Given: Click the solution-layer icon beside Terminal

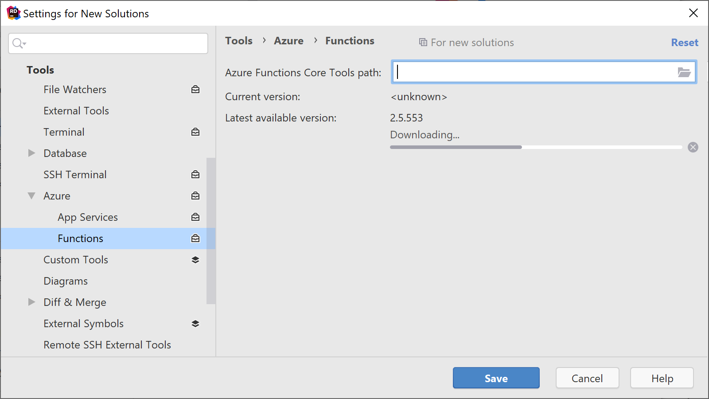Looking at the screenshot, I should click(195, 132).
